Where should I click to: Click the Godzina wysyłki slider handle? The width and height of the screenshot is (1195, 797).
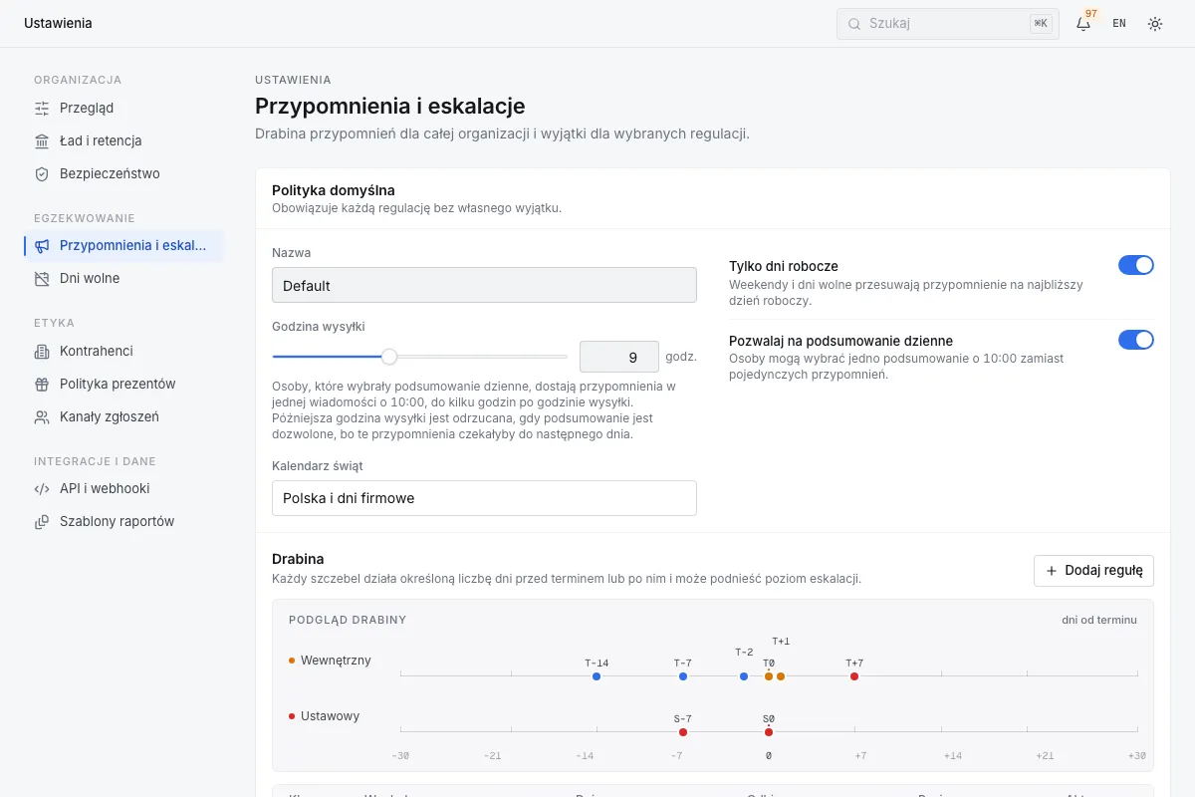[x=389, y=357]
